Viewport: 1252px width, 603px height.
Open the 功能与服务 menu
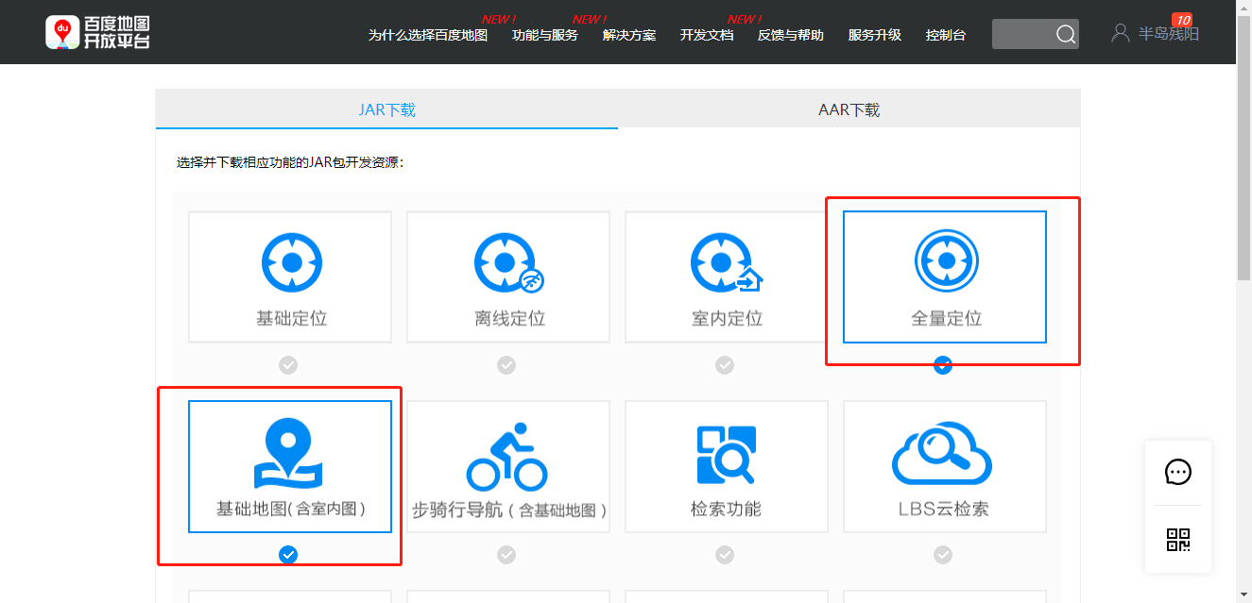[545, 35]
